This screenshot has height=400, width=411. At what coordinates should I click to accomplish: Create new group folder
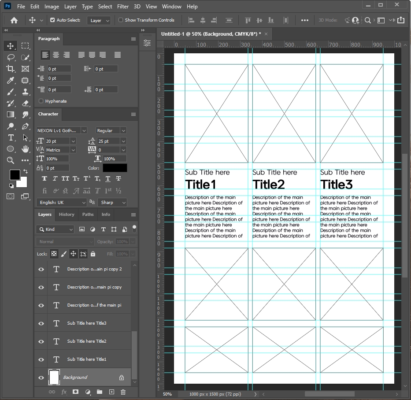[x=100, y=392]
